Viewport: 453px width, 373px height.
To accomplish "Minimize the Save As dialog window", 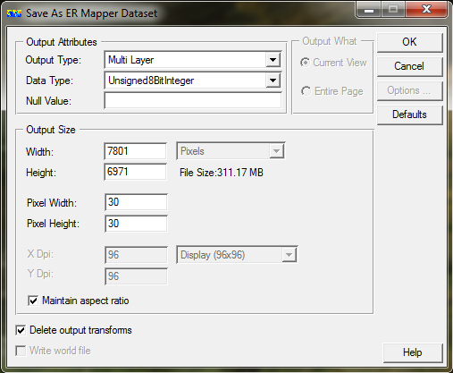I will 369,10.
